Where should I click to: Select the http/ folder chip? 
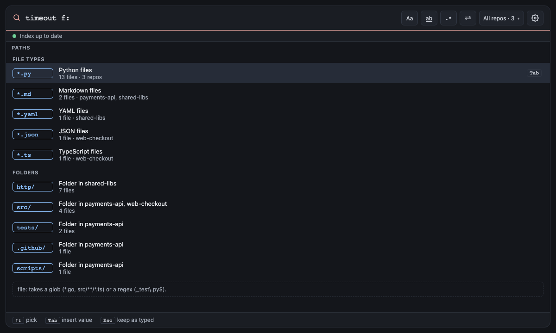[33, 187]
